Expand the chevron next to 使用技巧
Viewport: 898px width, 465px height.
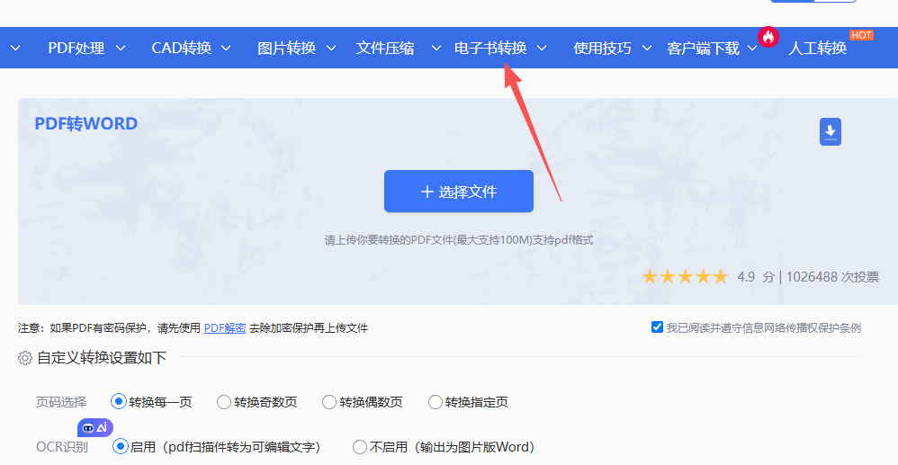point(647,48)
